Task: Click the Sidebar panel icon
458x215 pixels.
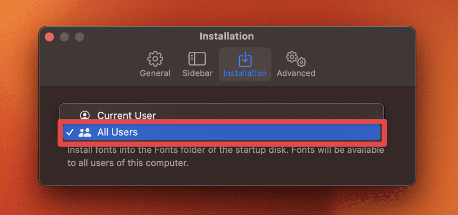Action: 197,59
